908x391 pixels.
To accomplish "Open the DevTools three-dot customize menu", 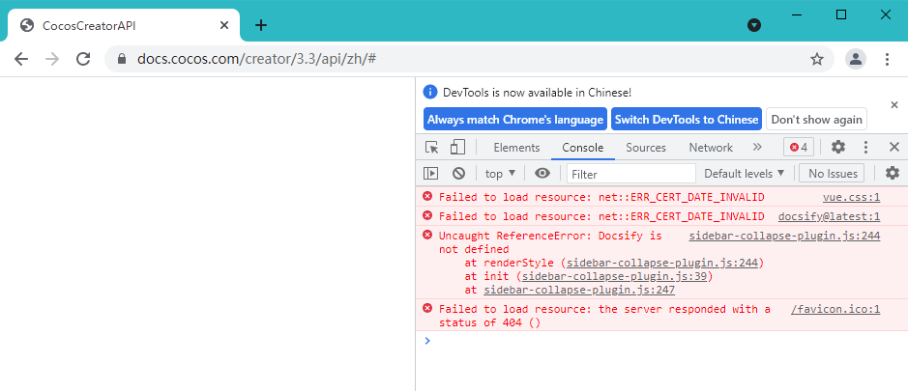I will (x=866, y=148).
